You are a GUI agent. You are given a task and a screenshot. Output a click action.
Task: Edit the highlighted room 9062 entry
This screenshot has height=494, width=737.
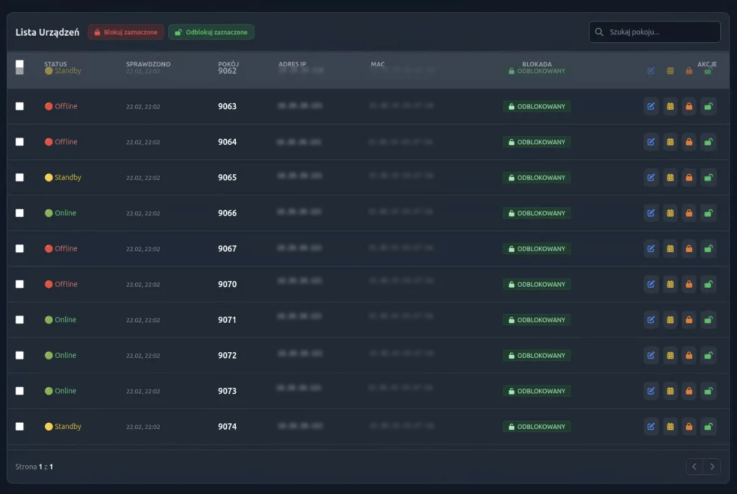coord(651,71)
